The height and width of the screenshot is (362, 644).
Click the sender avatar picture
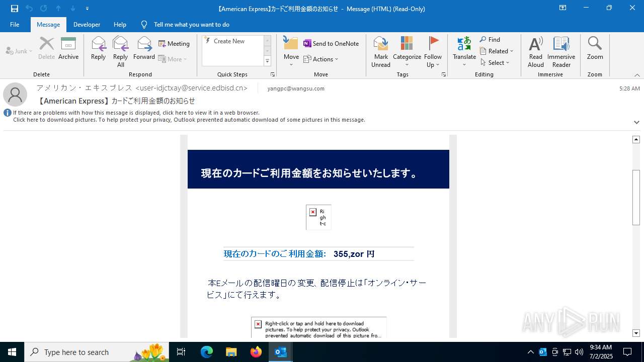[15, 95]
